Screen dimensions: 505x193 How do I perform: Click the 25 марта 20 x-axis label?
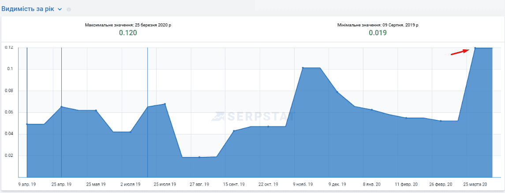click(475, 185)
